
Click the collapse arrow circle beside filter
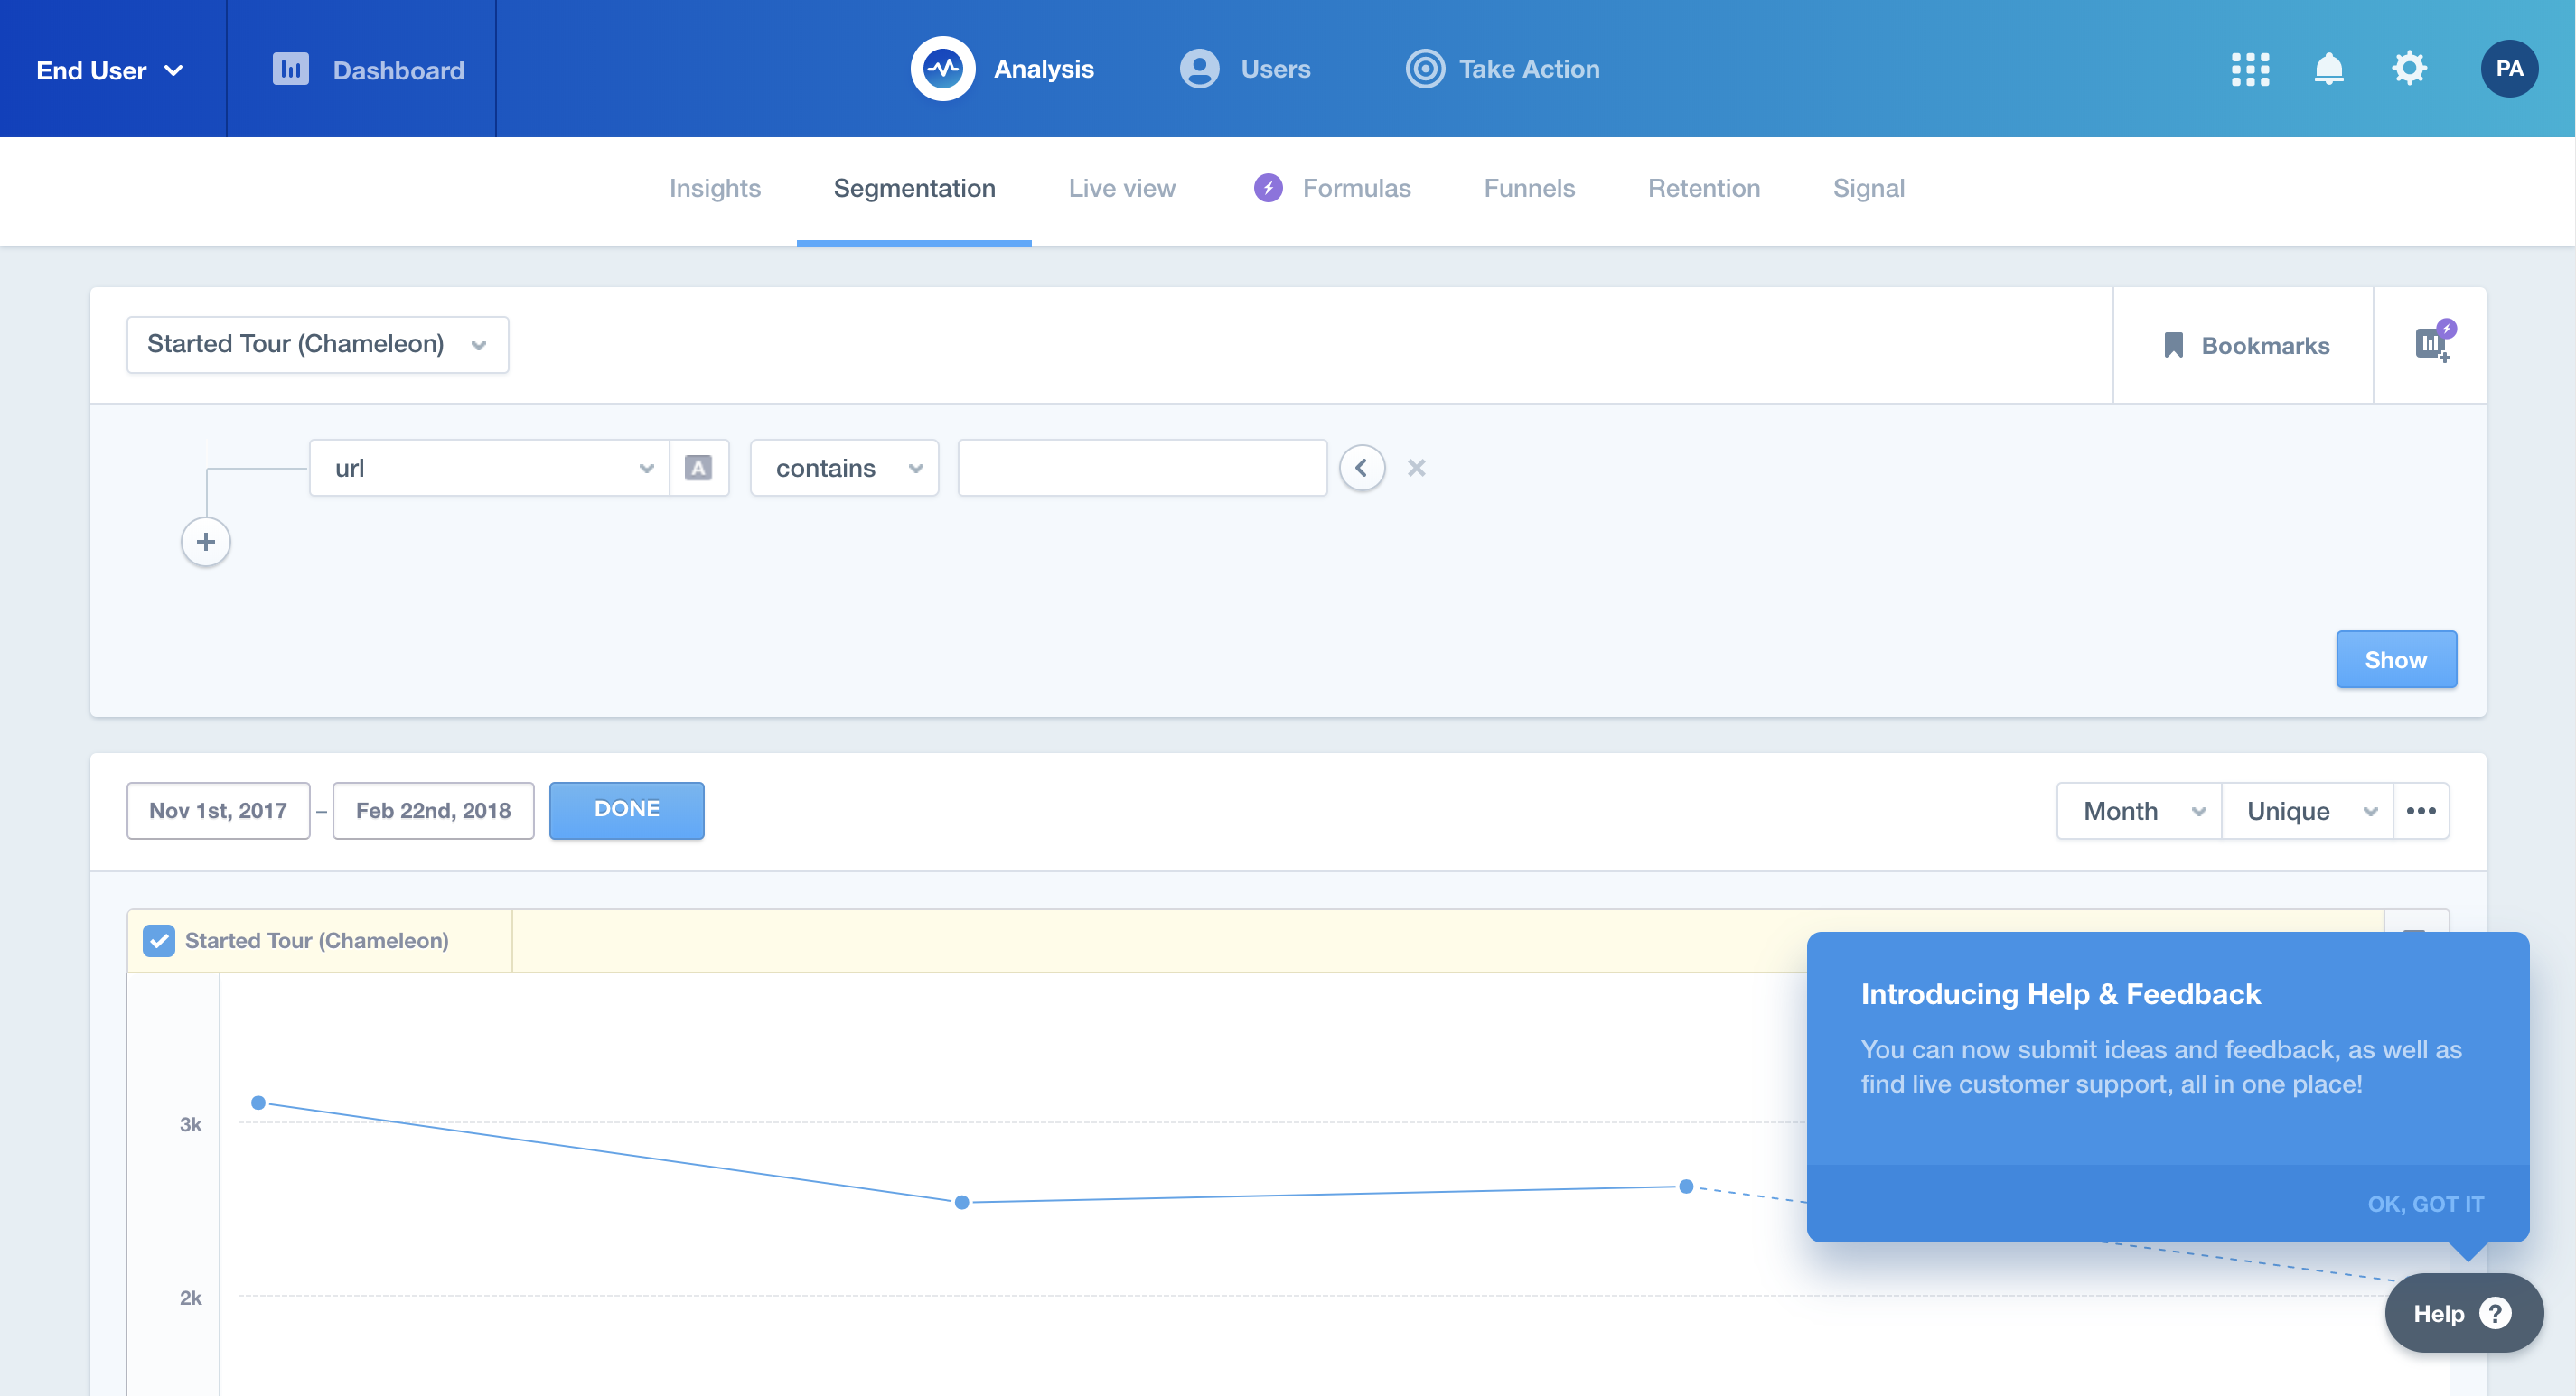click(1362, 468)
